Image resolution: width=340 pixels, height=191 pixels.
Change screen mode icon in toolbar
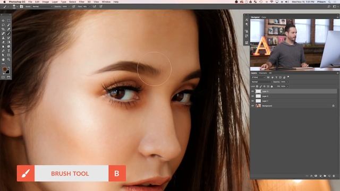(x=8, y=77)
